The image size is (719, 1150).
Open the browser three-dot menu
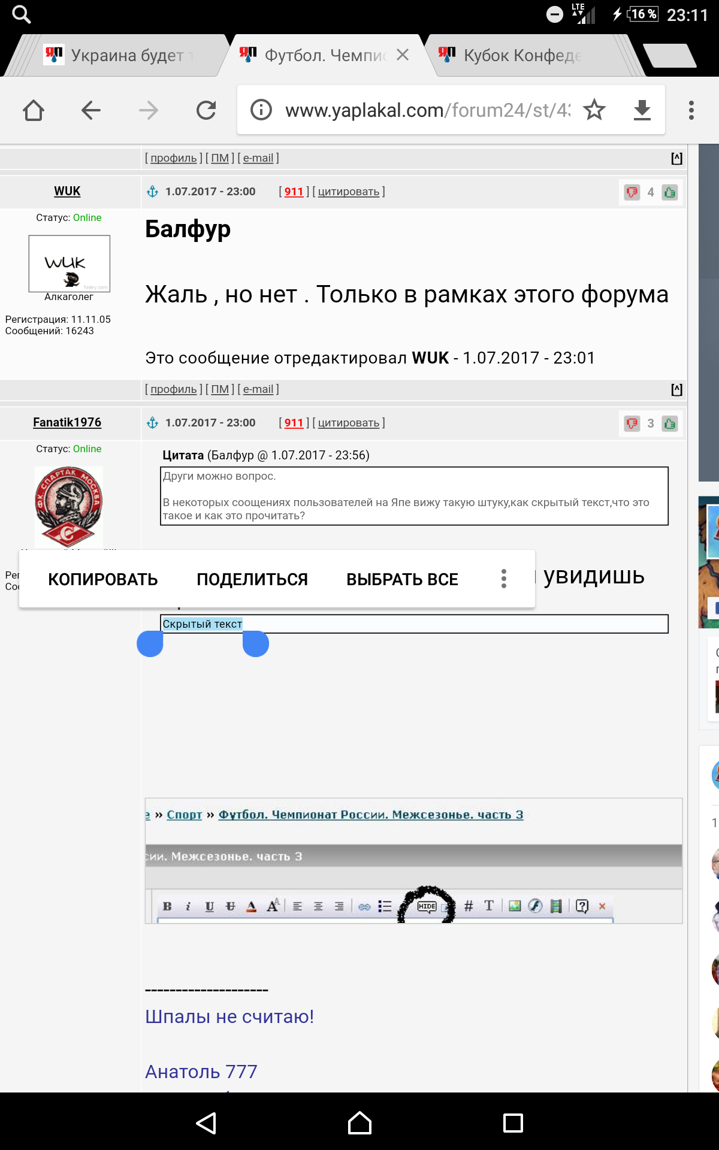point(691,110)
